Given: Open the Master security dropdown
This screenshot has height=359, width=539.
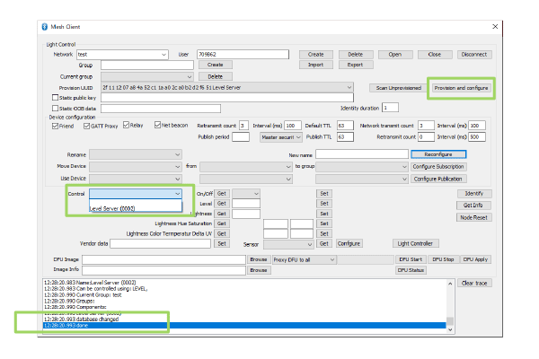Looking at the screenshot, I should point(281,137).
